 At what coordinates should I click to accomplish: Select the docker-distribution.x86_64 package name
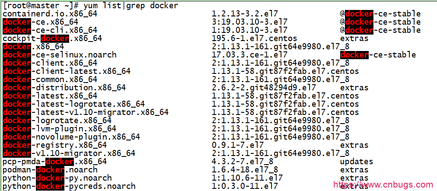tap(64, 88)
